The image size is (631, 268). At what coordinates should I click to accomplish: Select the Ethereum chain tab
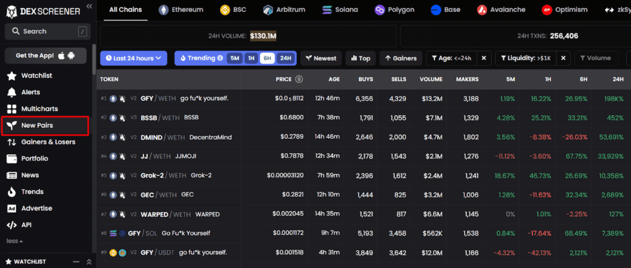(181, 10)
